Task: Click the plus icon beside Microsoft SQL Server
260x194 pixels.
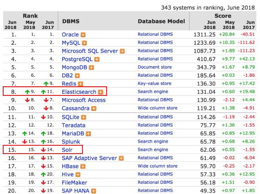Action: coord(122,51)
